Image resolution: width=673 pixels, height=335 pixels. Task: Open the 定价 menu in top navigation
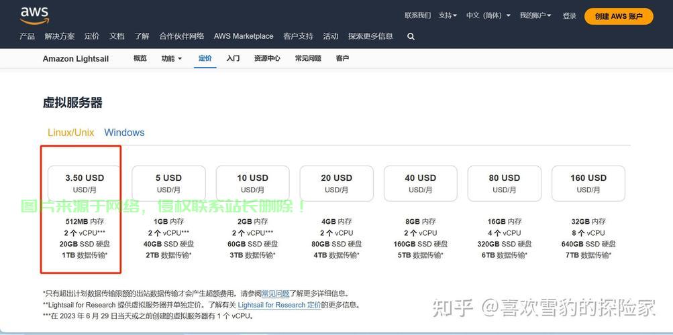click(92, 36)
